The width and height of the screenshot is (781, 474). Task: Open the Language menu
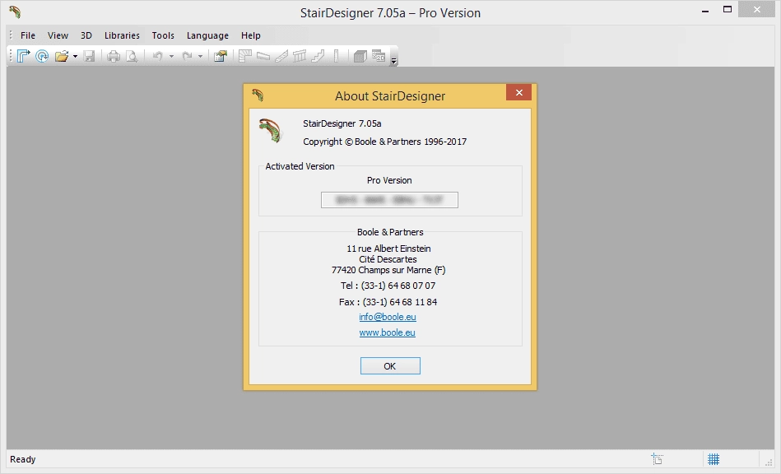tap(207, 35)
